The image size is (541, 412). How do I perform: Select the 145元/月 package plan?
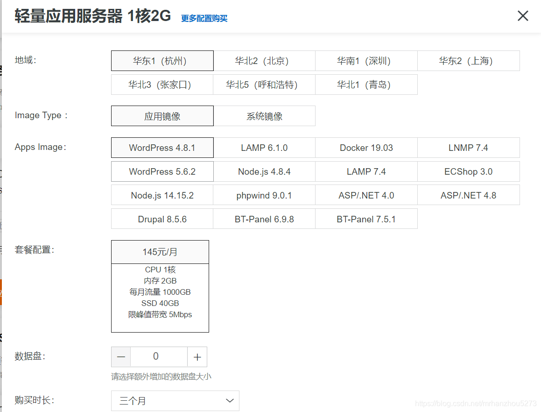pos(160,286)
